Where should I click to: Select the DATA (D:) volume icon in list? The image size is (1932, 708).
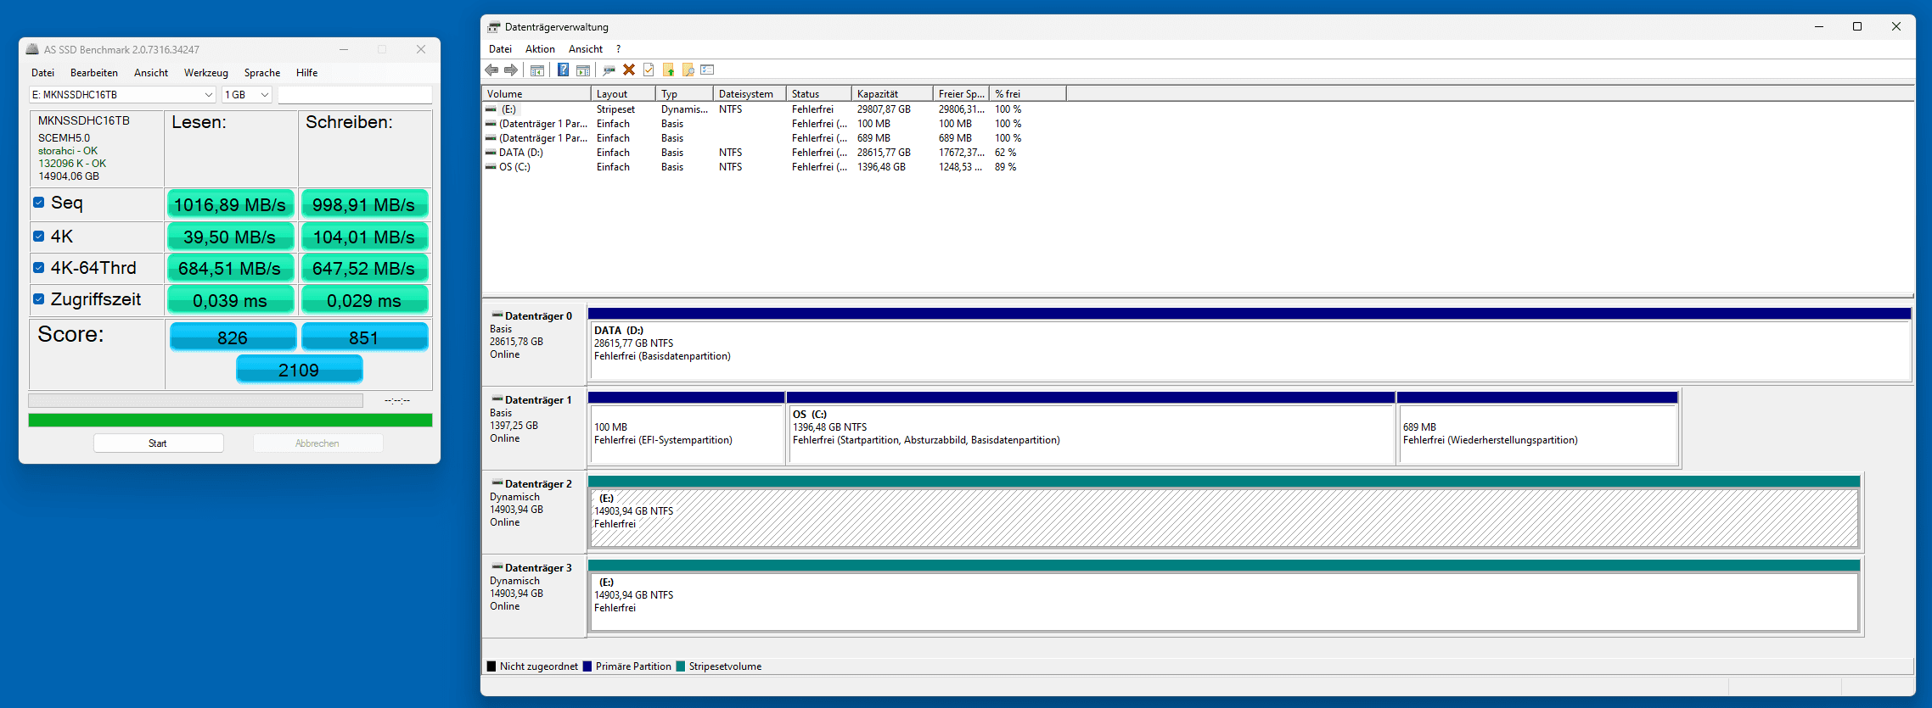(491, 153)
